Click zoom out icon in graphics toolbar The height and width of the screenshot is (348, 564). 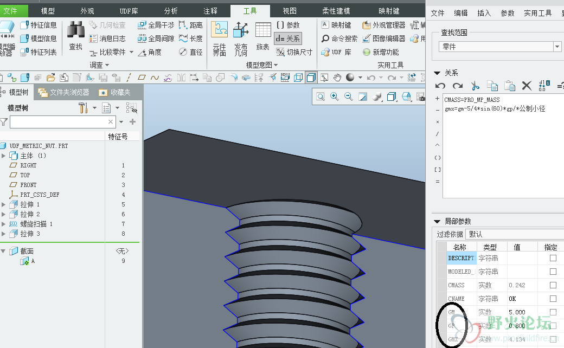click(348, 96)
